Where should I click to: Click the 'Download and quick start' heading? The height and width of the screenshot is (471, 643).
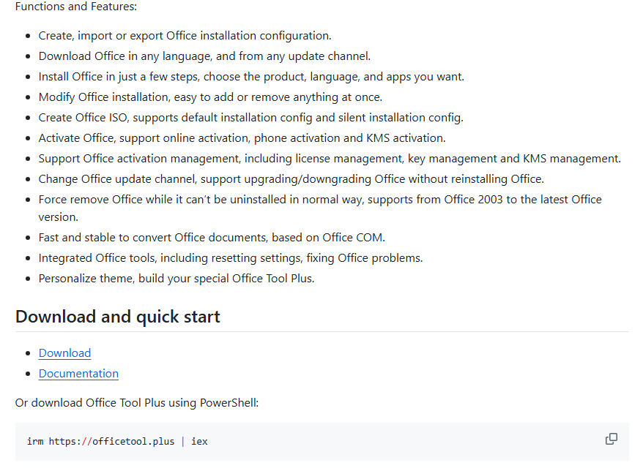pyautogui.click(x=118, y=317)
